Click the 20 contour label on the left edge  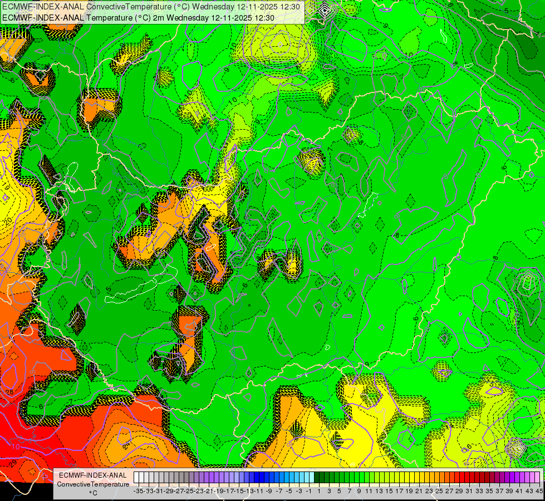pos(8,220)
